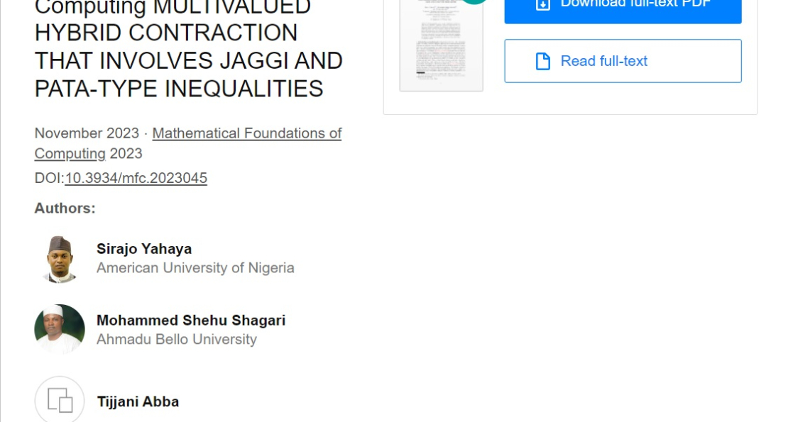Click the download arrow icon
The width and height of the screenshot is (788, 422).
click(x=542, y=4)
